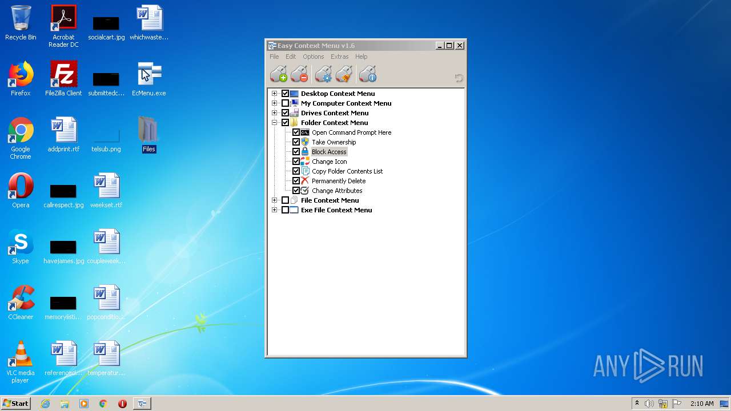Select the Files folder on the desktop
This screenshot has height=411, width=731.
coord(148,135)
